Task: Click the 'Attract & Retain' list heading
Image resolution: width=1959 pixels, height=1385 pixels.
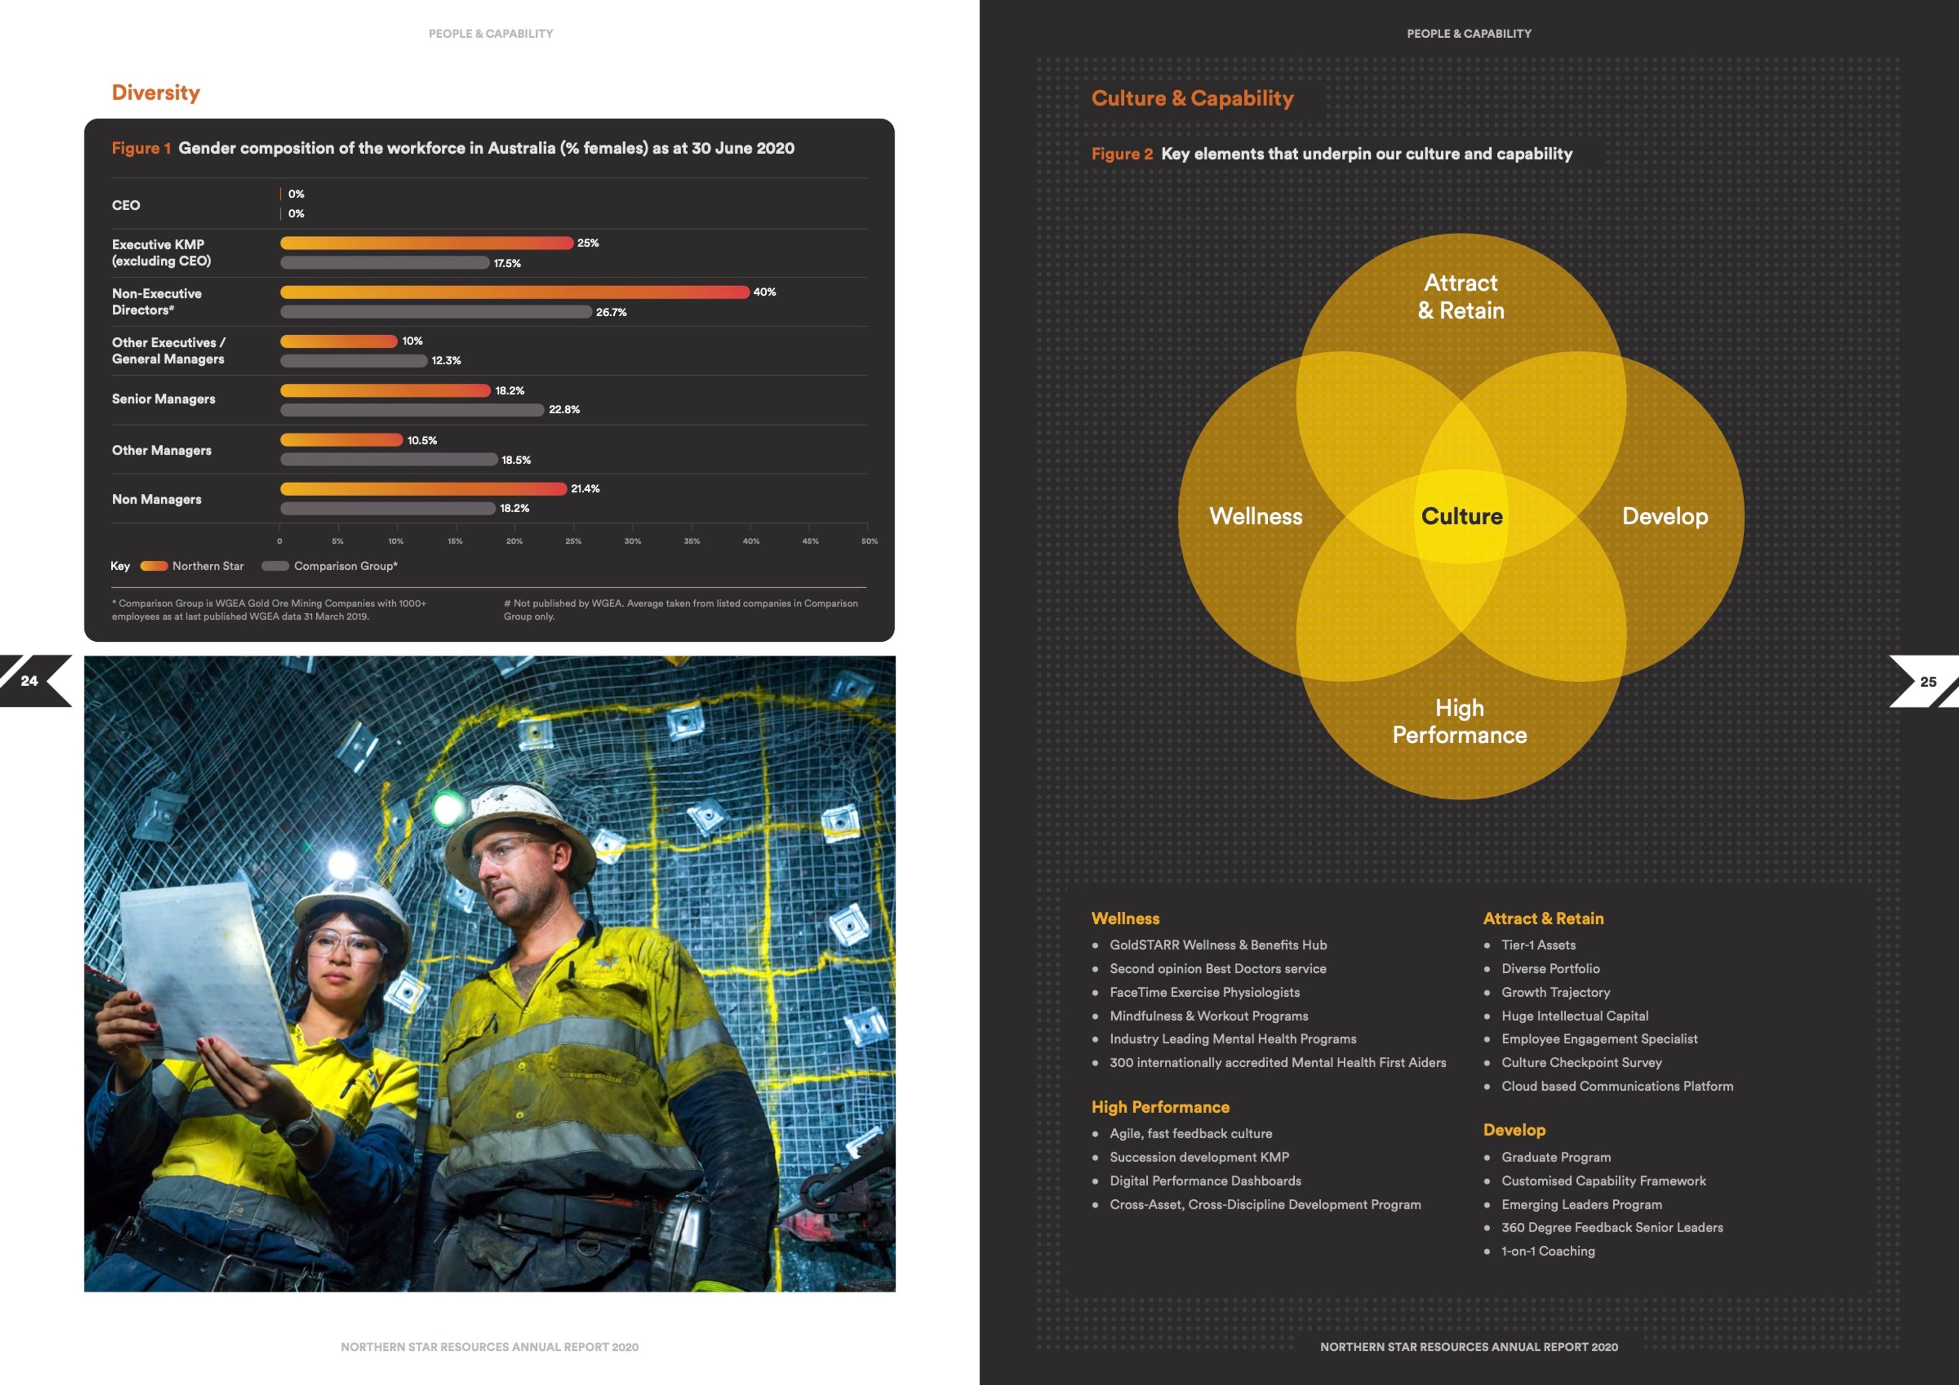Action: tap(1544, 919)
